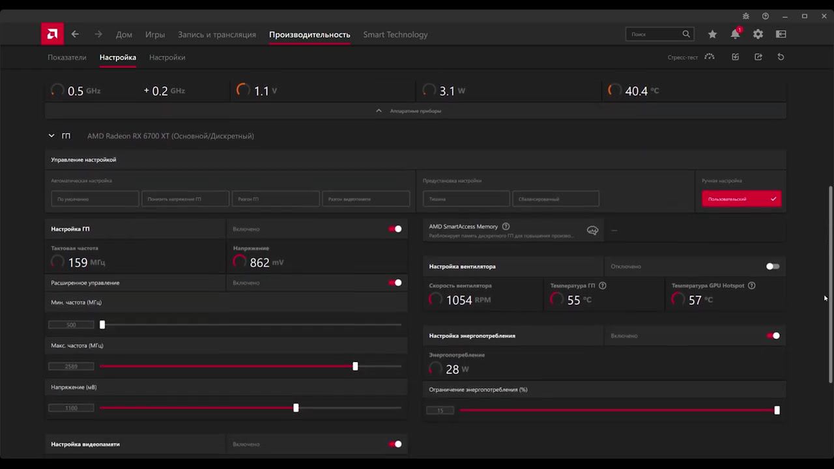The image size is (834, 469).
Task: Click the search magnifier icon
Action: 686,34
